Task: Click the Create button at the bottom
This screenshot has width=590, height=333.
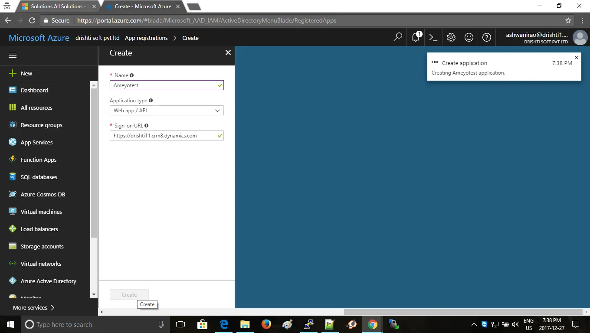Action: click(129, 294)
